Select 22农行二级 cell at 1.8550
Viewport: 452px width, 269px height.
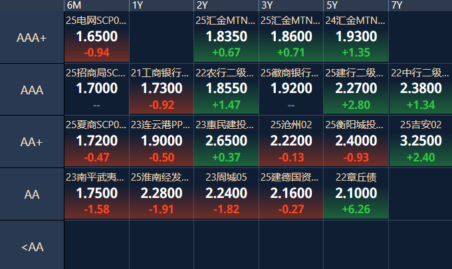coord(226,89)
